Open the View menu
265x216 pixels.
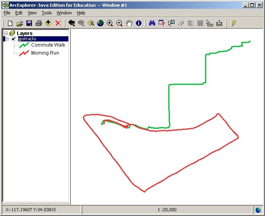32,13
